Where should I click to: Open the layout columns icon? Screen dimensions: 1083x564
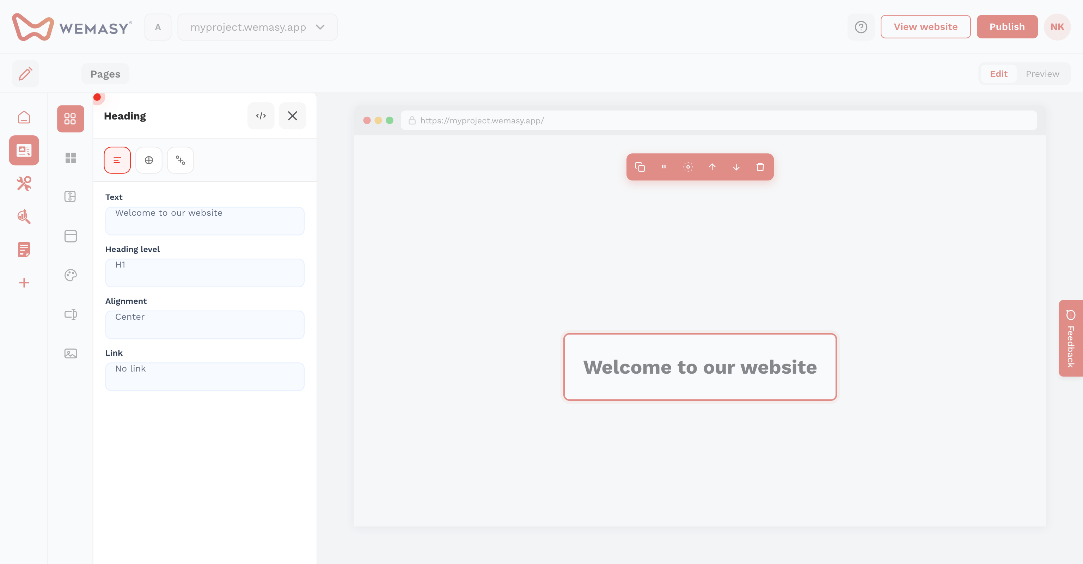point(70,197)
